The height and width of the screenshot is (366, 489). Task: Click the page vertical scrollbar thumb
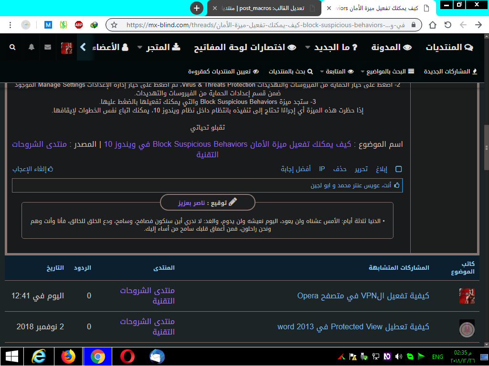point(486,147)
